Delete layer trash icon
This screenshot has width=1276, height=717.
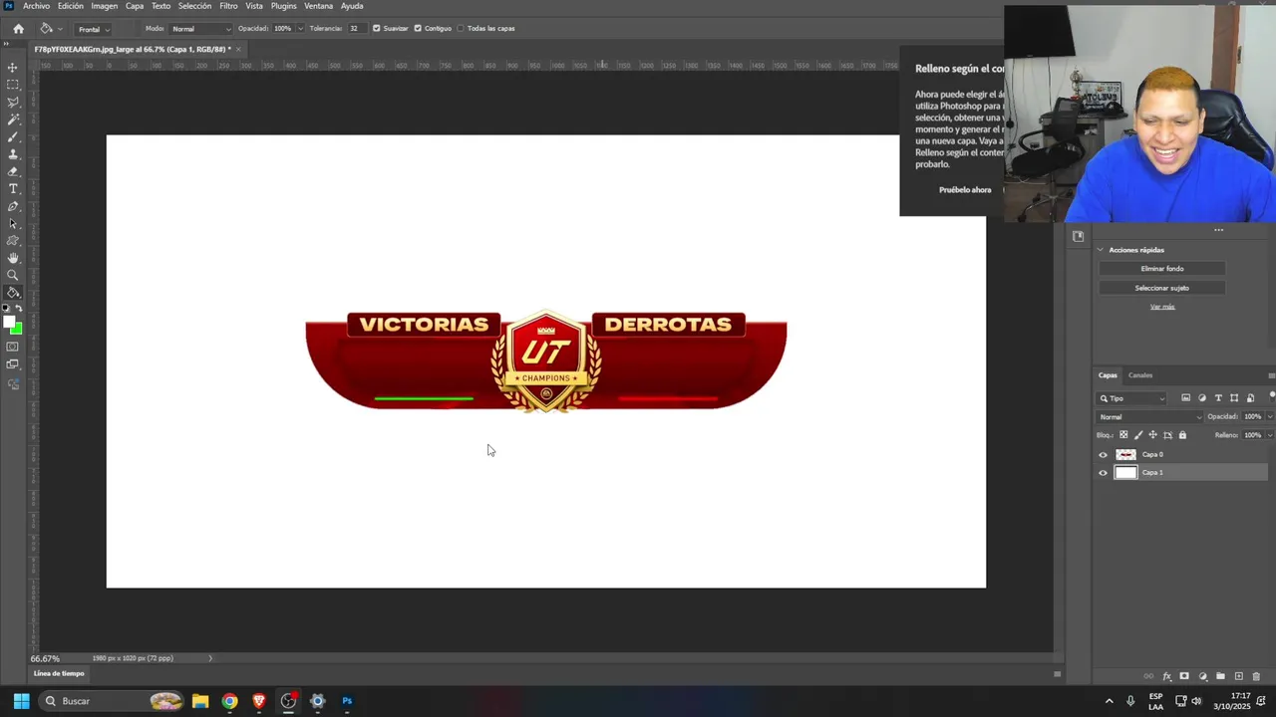1256,676
